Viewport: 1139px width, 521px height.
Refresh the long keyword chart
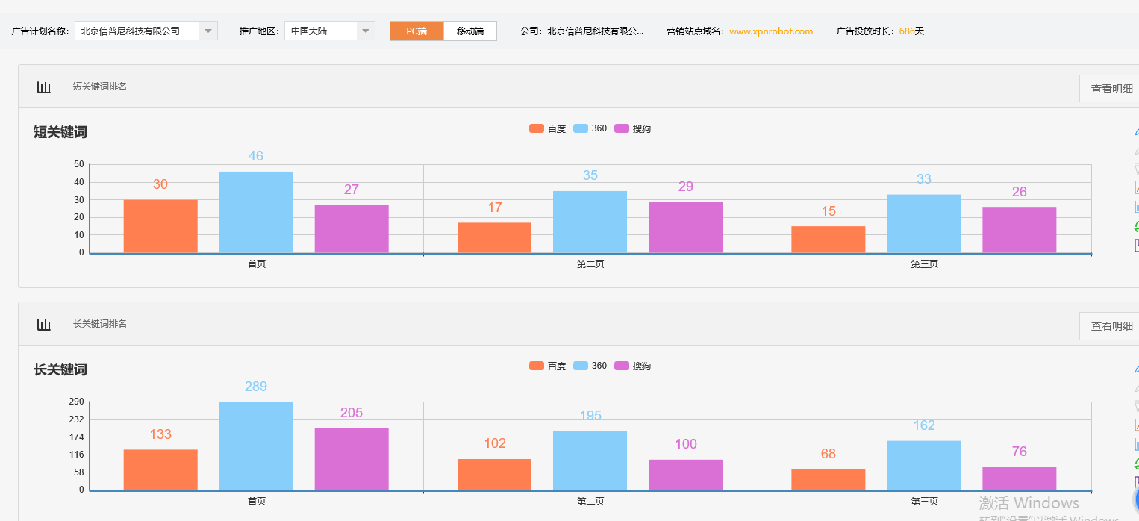click(x=1137, y=463)
